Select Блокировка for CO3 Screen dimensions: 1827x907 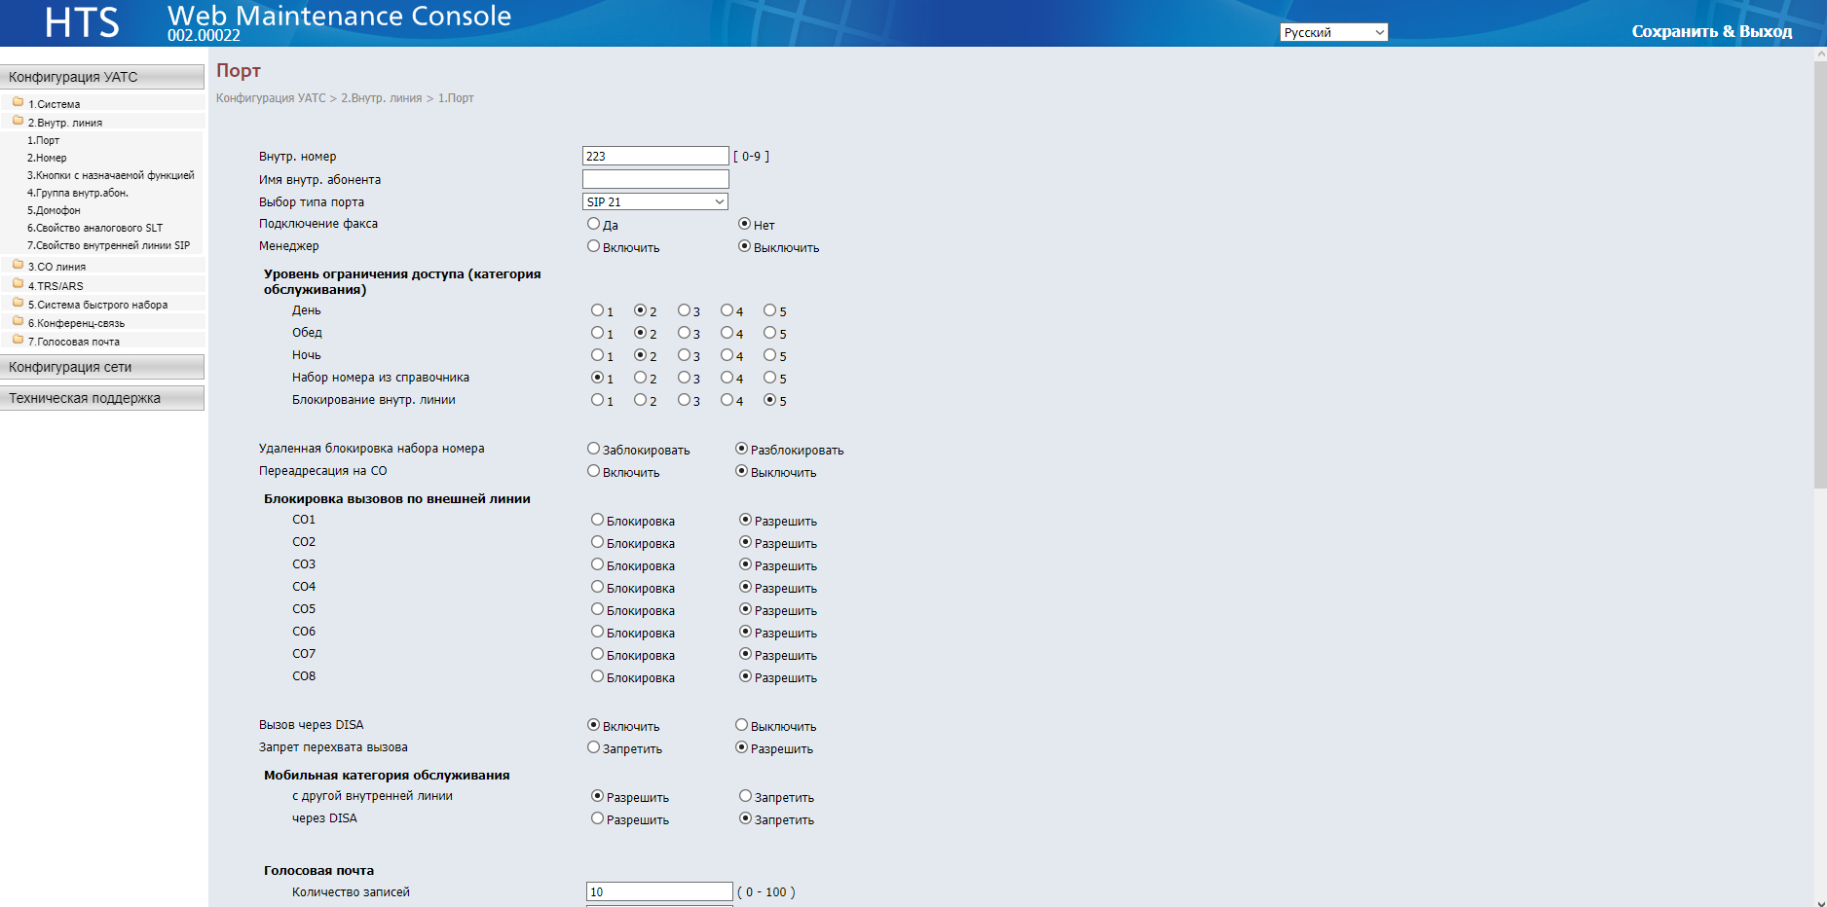tap(597, 564)
